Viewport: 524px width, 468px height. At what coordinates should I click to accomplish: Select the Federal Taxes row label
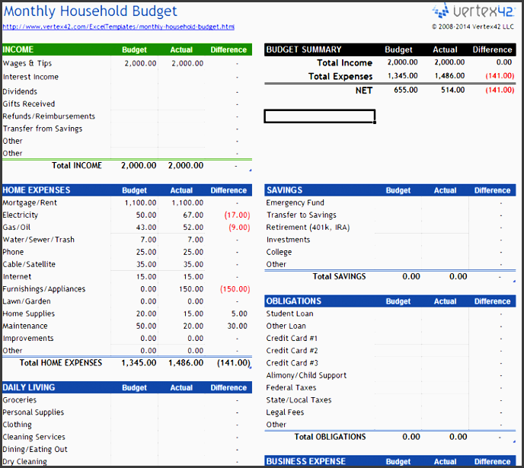(x=291, y=387)
